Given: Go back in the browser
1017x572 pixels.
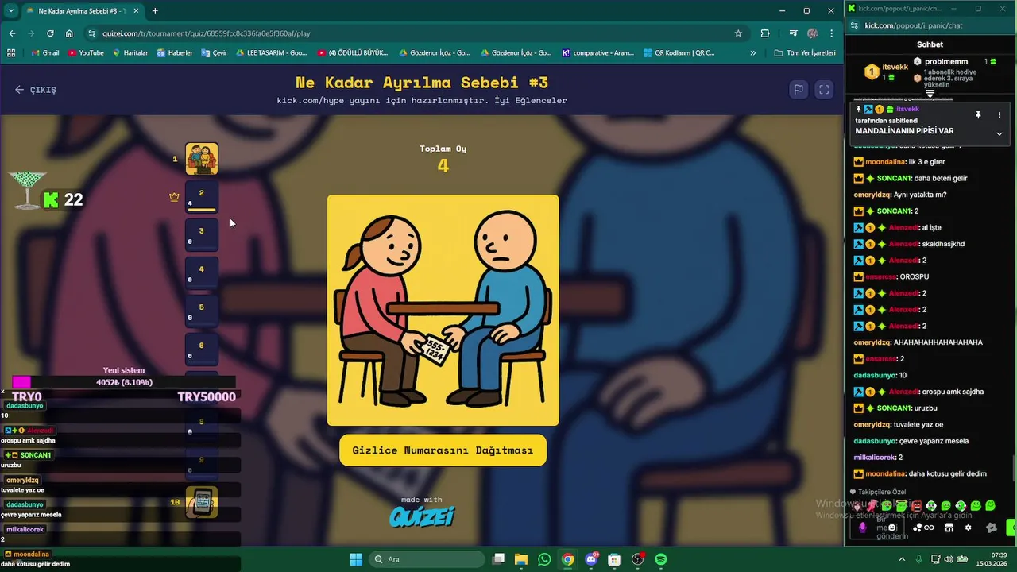Looking at the screenshot, I should (x=12, y=33).
